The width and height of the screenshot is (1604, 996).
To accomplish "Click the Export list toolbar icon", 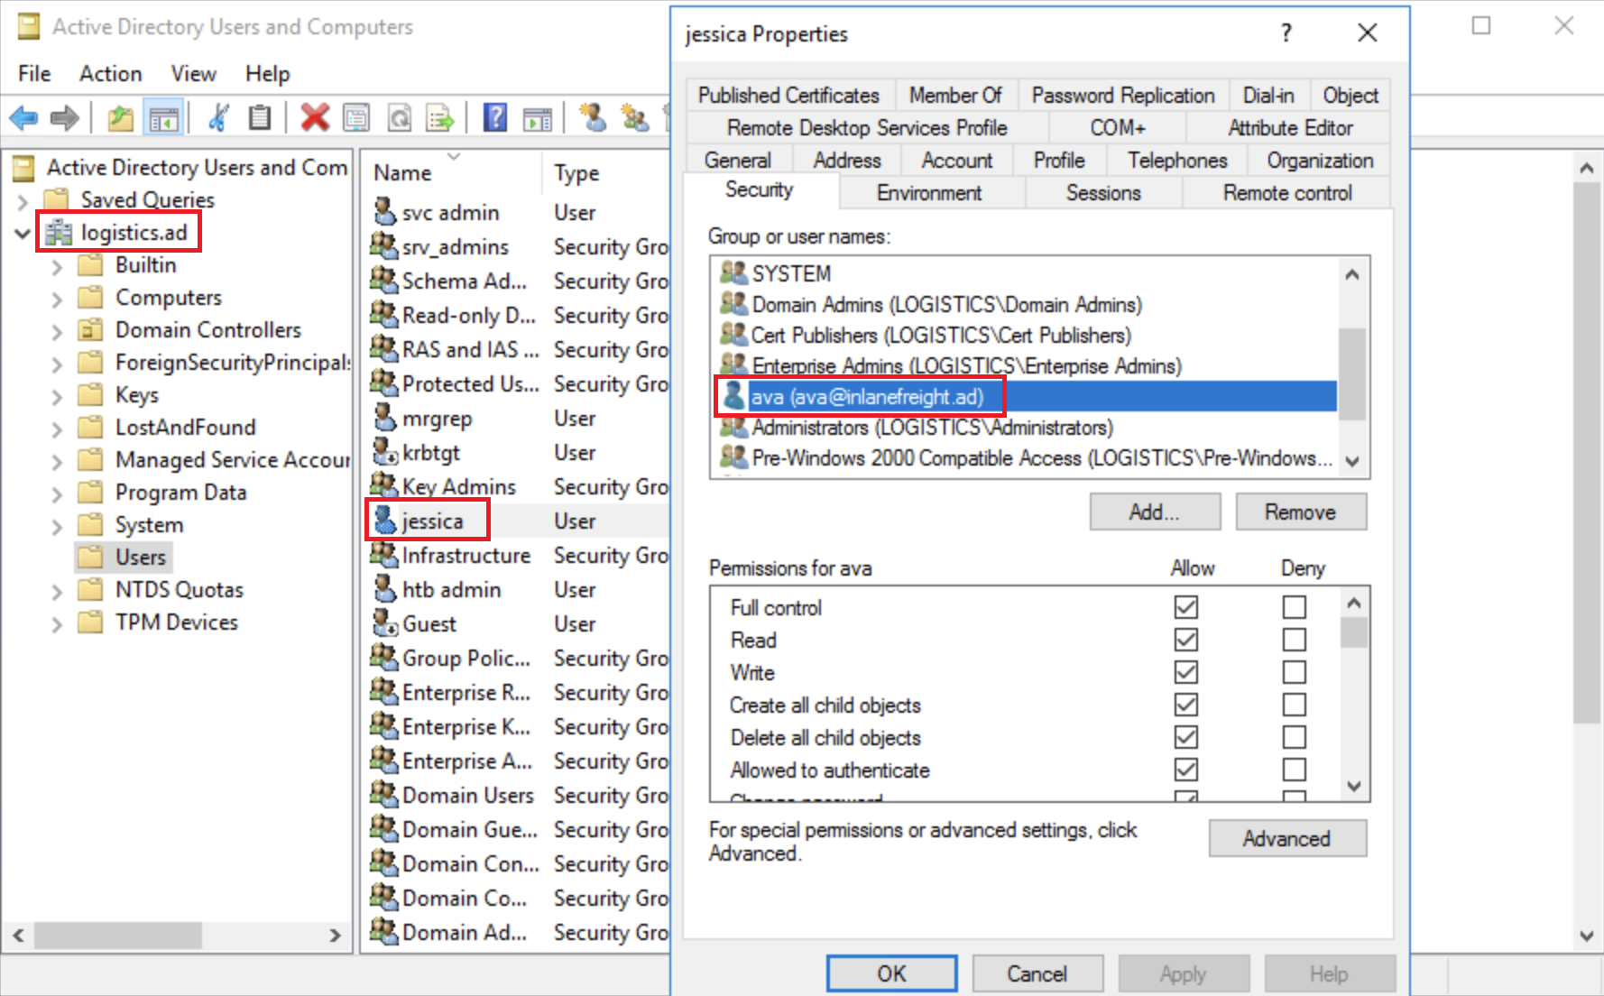I will 440,118.
